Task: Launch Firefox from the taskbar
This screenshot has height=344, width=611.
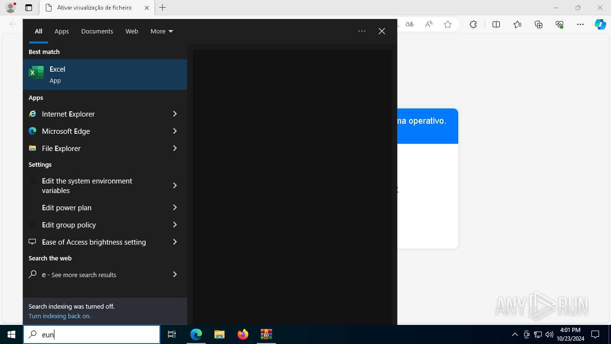Action: tap(243, 334)
